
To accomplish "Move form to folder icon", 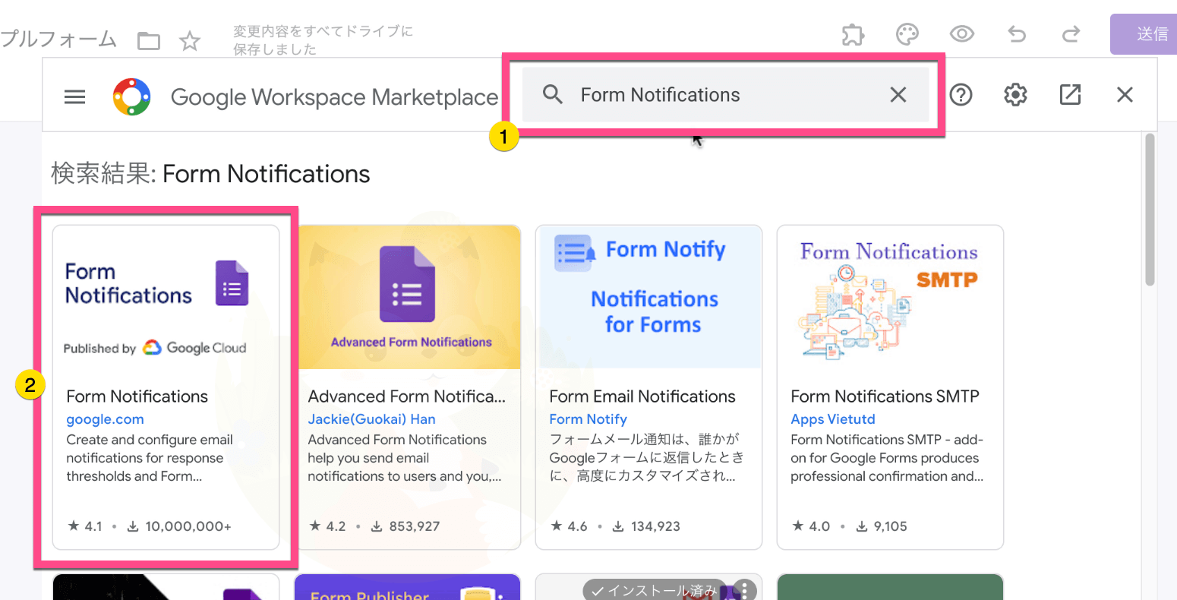I will 149,40.
